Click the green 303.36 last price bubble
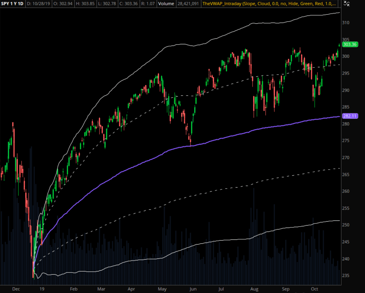 pos(350,44)
